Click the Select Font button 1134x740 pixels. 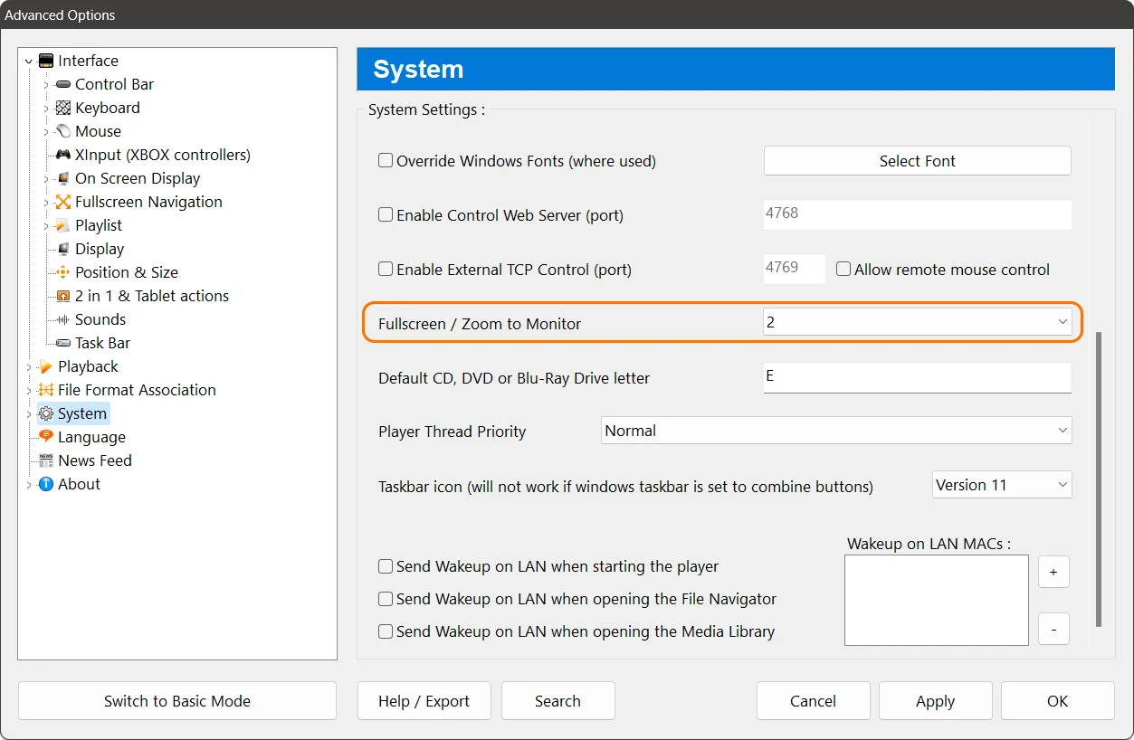[x=918, y=161]
